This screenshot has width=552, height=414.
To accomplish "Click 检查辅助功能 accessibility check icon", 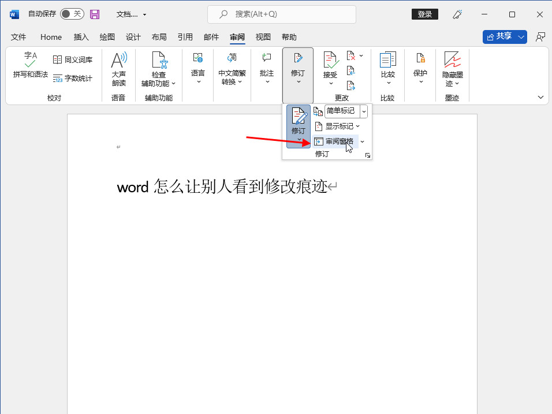I will tap(159, 60).
